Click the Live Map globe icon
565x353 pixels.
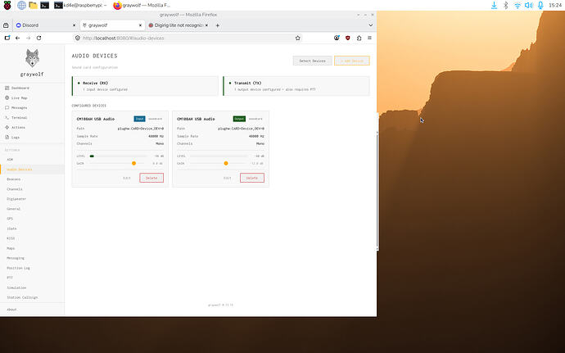[7, 97]
